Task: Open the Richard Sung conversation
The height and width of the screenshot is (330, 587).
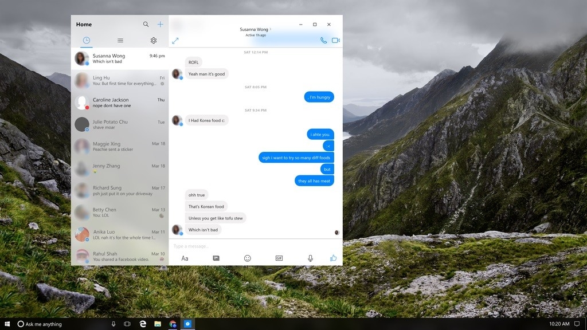Action: pyautogui.click(x=120, y=191)
